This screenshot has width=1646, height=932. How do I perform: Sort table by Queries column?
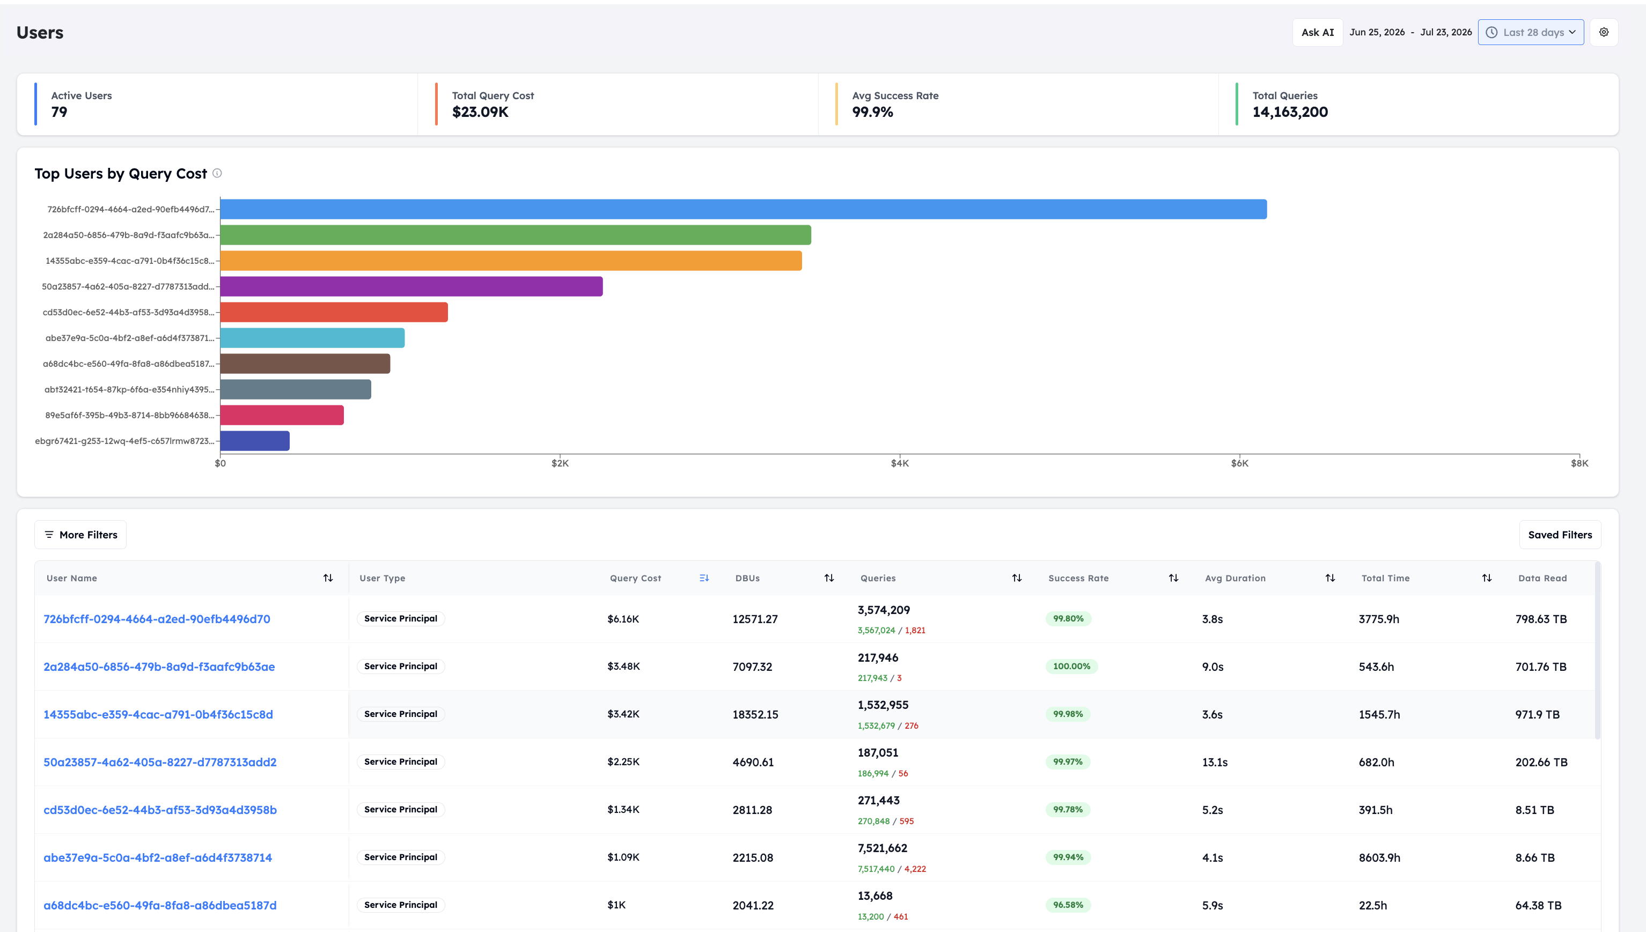(1017, 578)
